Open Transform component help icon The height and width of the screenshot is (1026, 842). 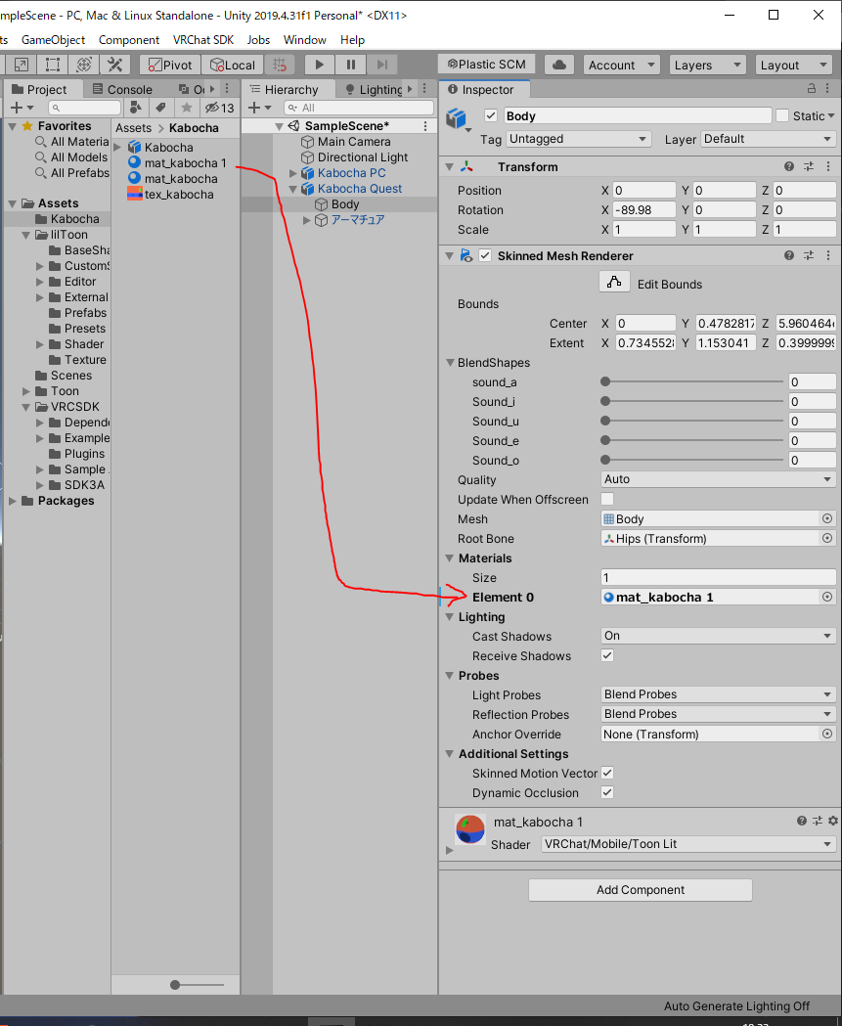click(x=789, y=167)
